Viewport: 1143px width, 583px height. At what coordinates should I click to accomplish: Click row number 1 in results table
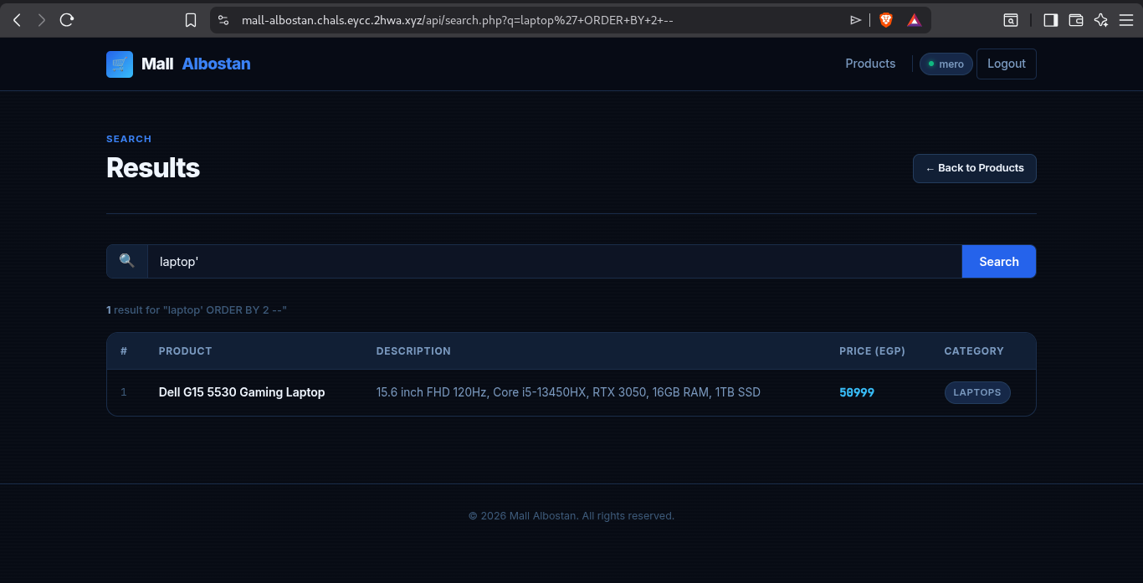pyautogui.click(x=124, y=392)
